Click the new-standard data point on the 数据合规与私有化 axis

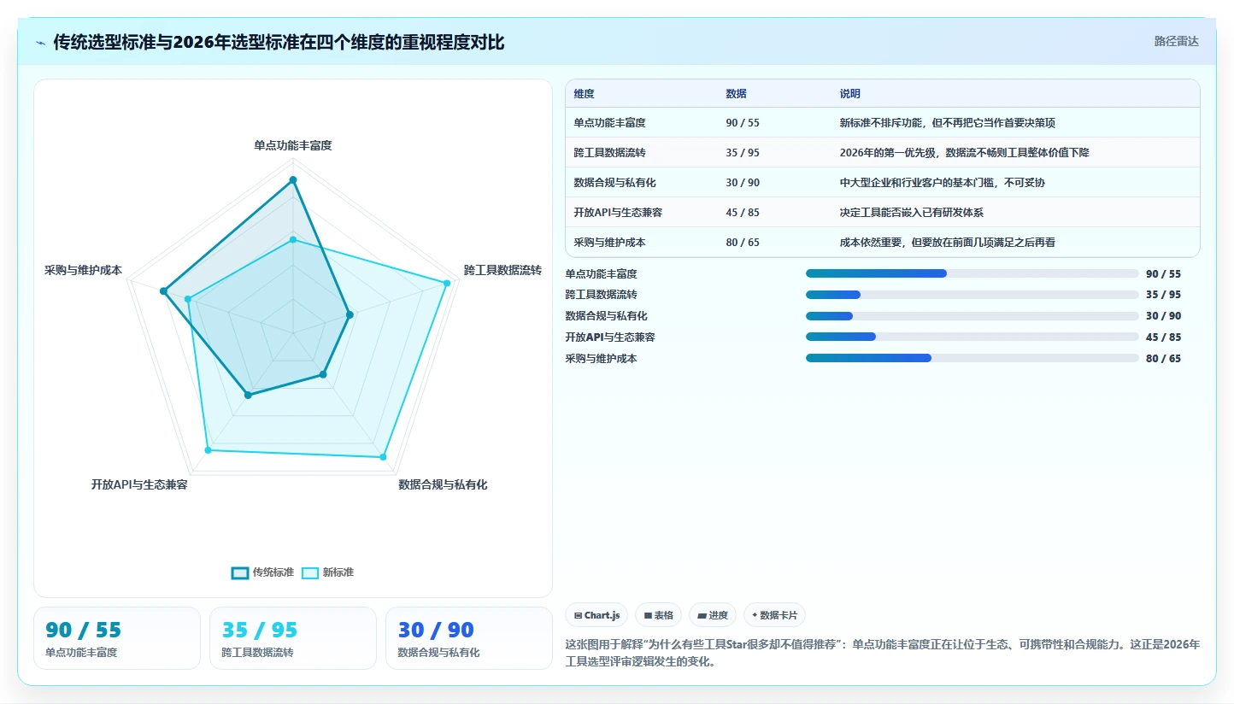click(x=383, y=457)
